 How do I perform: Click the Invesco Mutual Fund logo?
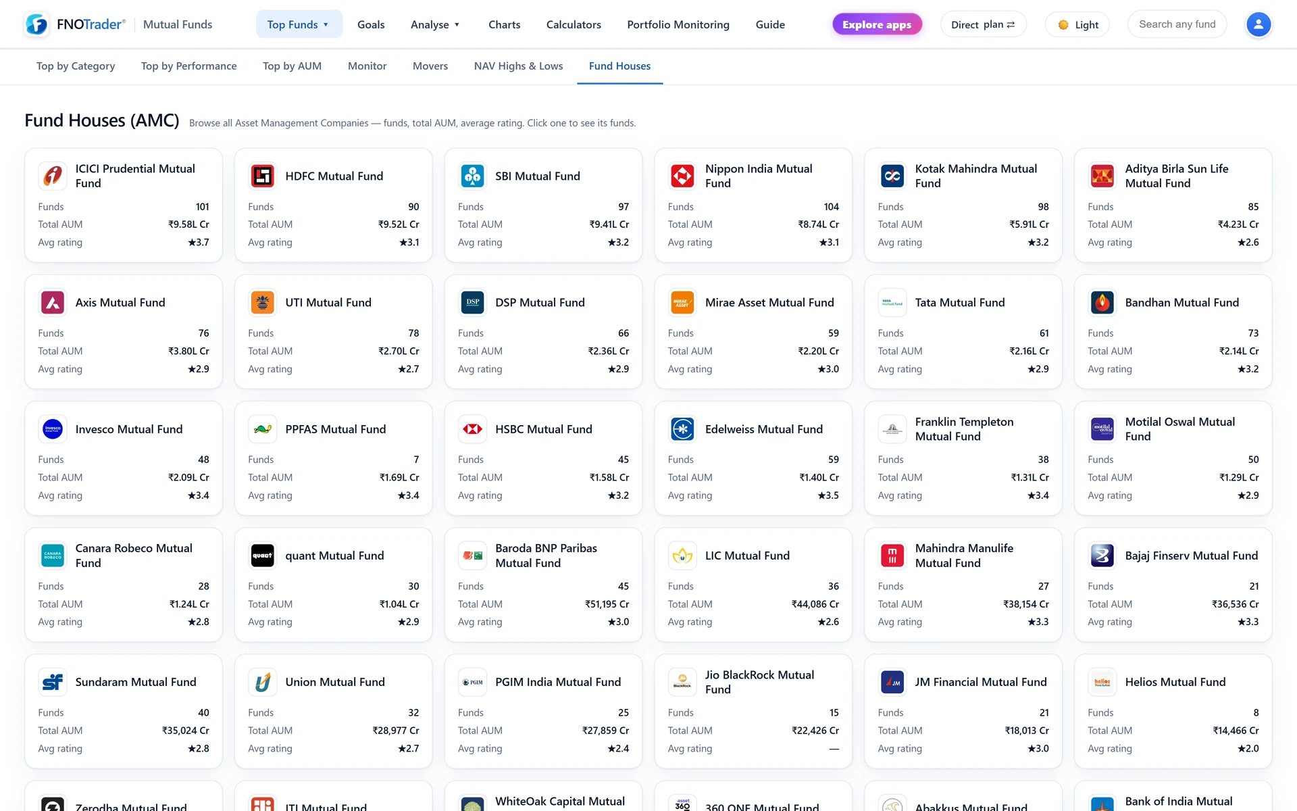pos(53,428)
